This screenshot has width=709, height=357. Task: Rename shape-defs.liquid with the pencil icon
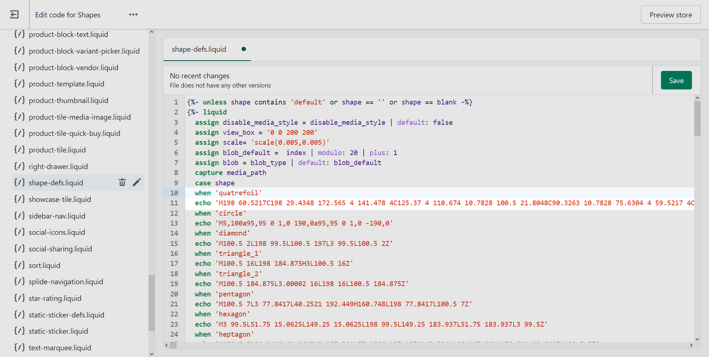pos(137,183)
